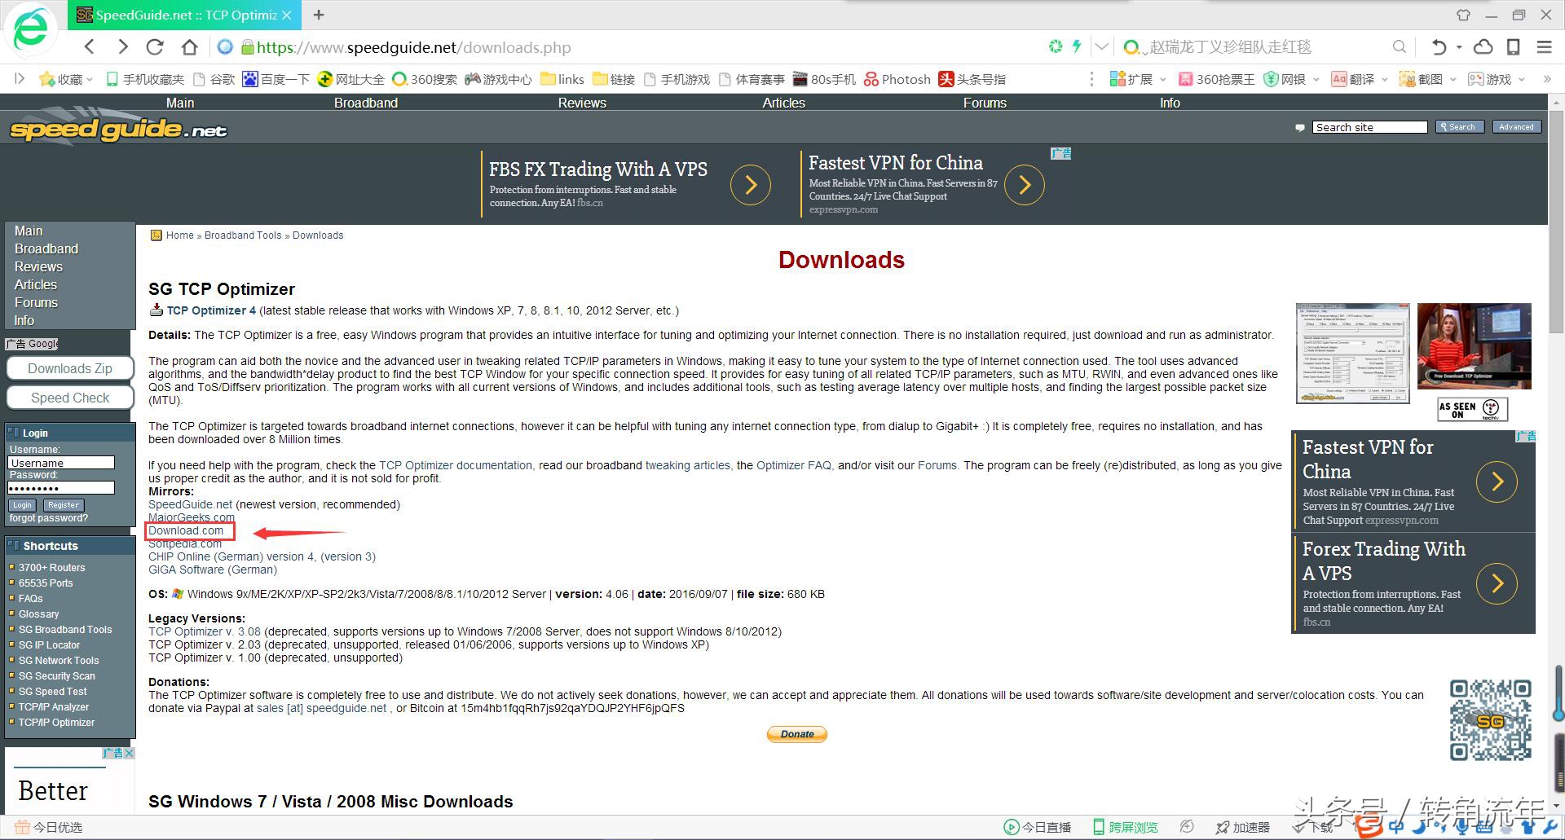
Task: Open the Reviews top navigation menu
Action: pyautogui.click(x=582, y=103)
